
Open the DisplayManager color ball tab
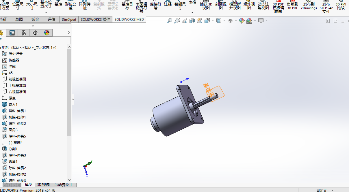pos(47,33)
